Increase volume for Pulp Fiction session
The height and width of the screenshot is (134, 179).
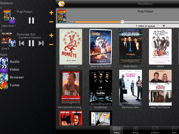(51, 13)
